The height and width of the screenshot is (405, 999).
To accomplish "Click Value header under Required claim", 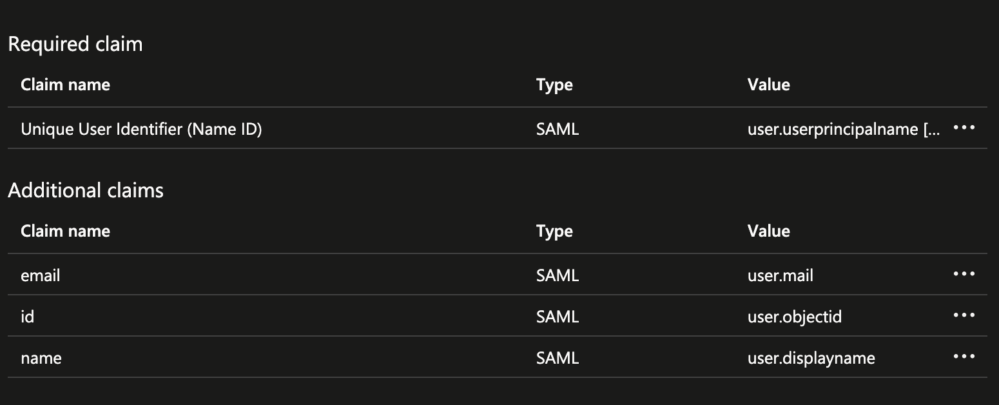I will tap(768, 84).
